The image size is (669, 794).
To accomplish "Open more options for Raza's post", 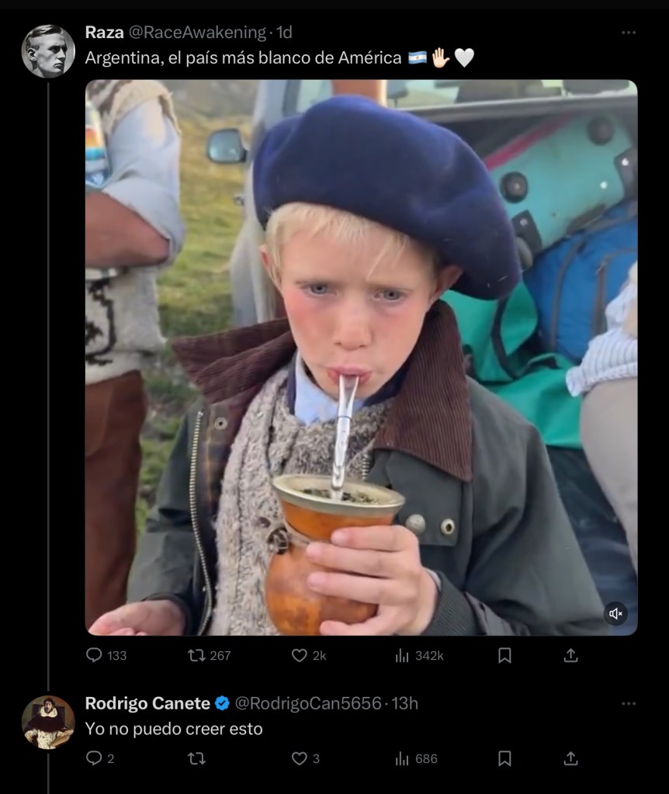I will click(x=629, y=33).
